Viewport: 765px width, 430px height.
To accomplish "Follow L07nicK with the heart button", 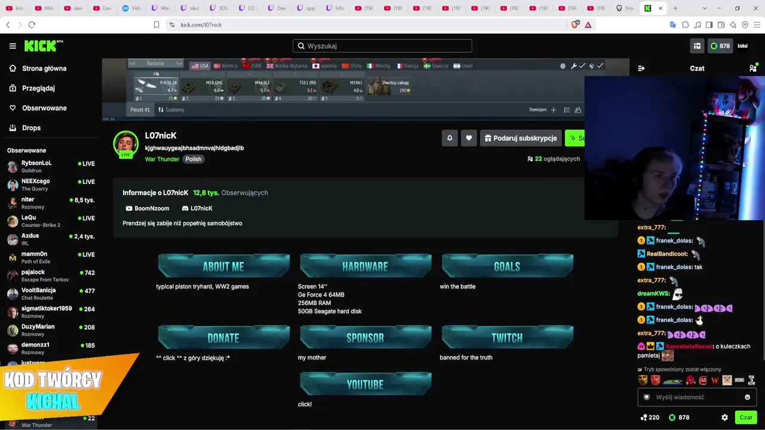I will [469, 138].
